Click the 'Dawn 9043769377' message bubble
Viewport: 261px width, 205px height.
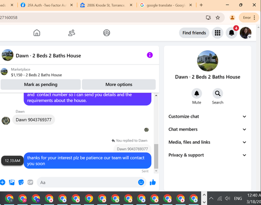[x=33, y=120]
